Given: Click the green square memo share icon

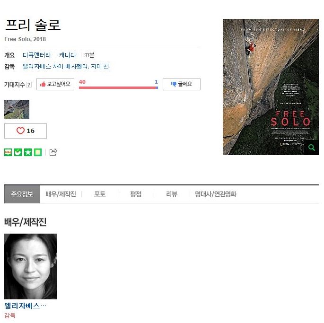Looking at the screenshot, I should point(38,152).
